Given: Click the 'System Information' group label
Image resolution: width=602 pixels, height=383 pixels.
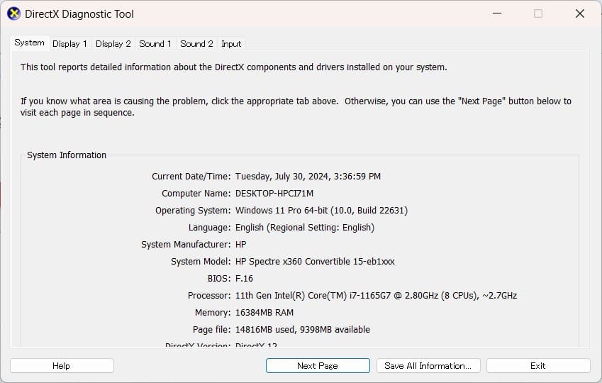Looking at the screenshot, I should coord(67,155).
